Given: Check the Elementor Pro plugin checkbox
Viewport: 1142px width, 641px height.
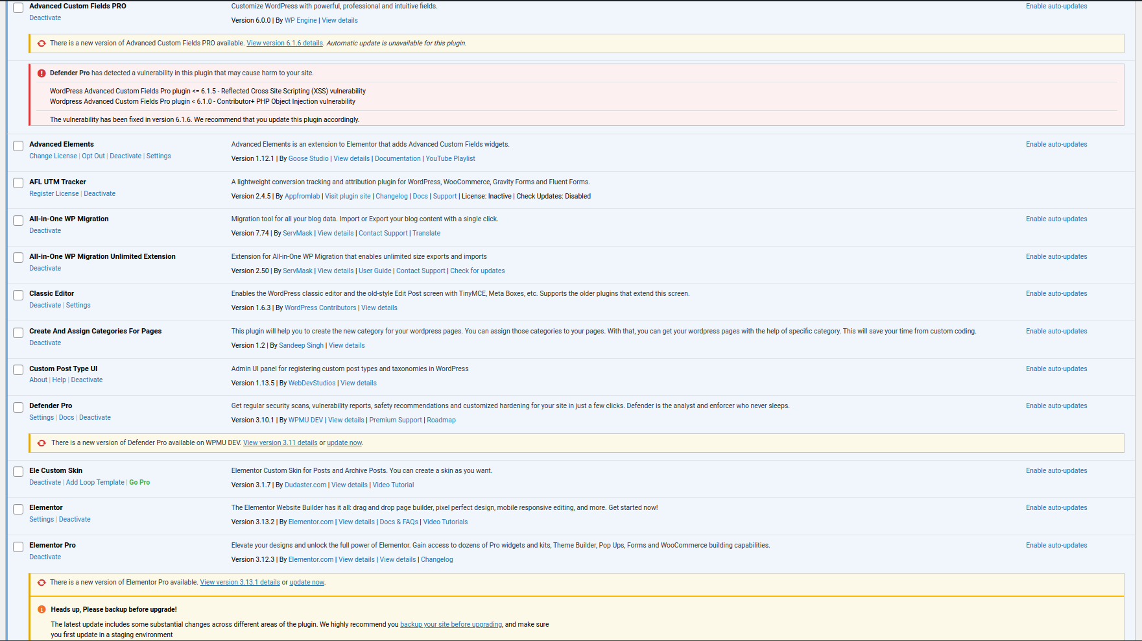Looking at the screenshot, I should click(18, 547).
